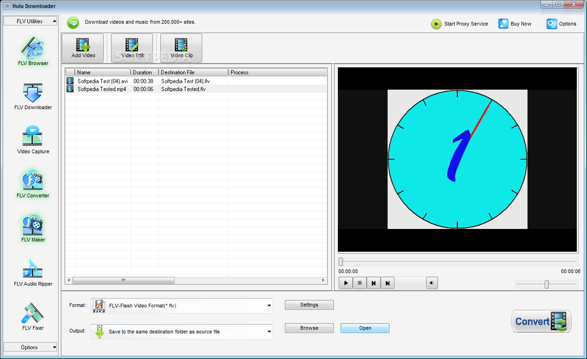Open the FLV Fixer tool
587x359 pixels.
[33, 317]
